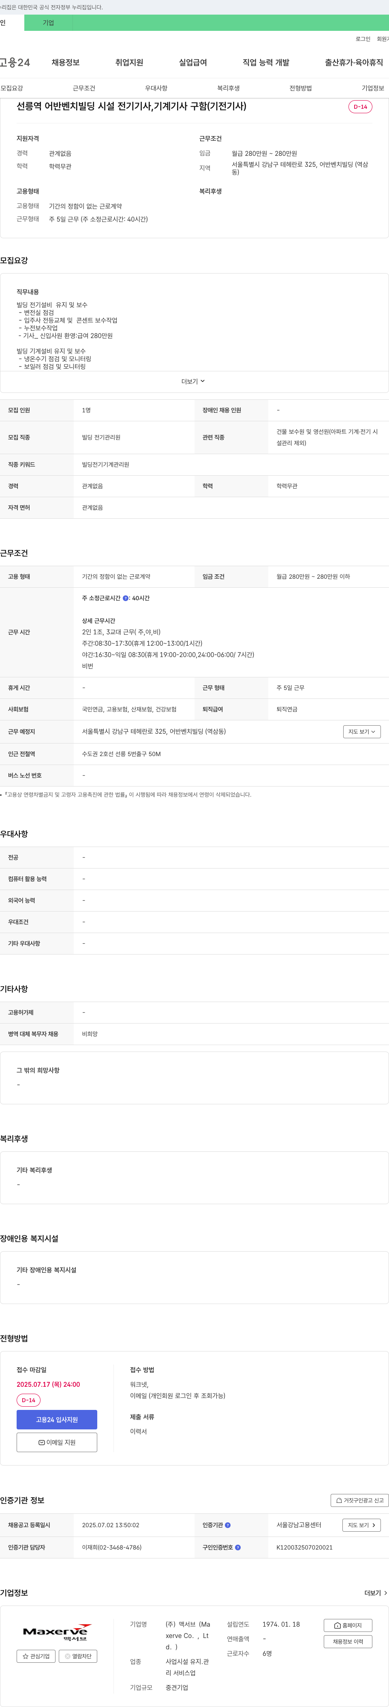Screen dimensions: 389x1707
Task: Click the D-14 badge under 접수 마감일
Action: (x=28, y=1400)
